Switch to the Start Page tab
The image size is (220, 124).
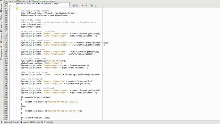9,1
